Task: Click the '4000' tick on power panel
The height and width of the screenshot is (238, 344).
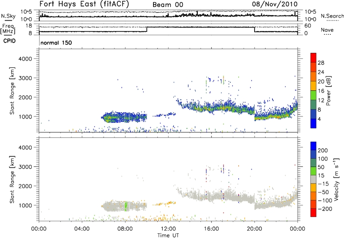Action: pos(25,59)
